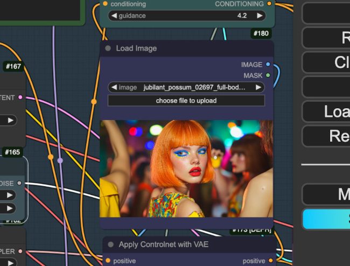
Task: Click the #180 node ID badge
Action: point(261,34)
